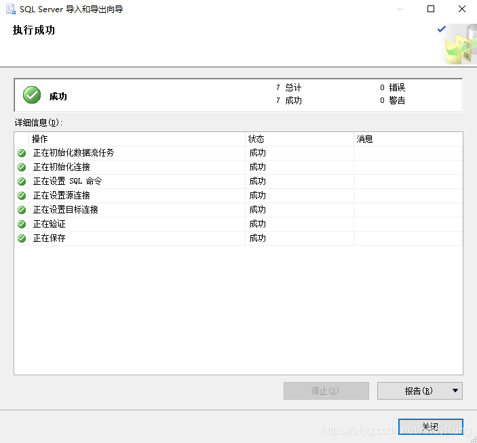Click the 7 总计 summary text
The height and width of the screenshot is (443, 477).
289,88
